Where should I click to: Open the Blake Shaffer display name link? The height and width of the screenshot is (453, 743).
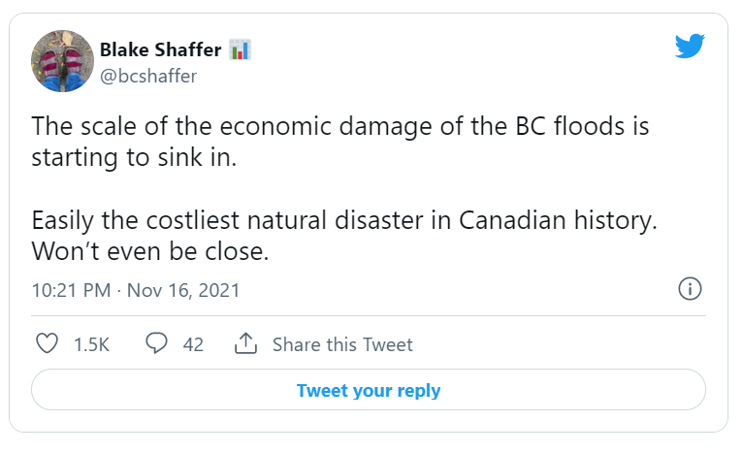pyautogui.click(x=160, y=49)
